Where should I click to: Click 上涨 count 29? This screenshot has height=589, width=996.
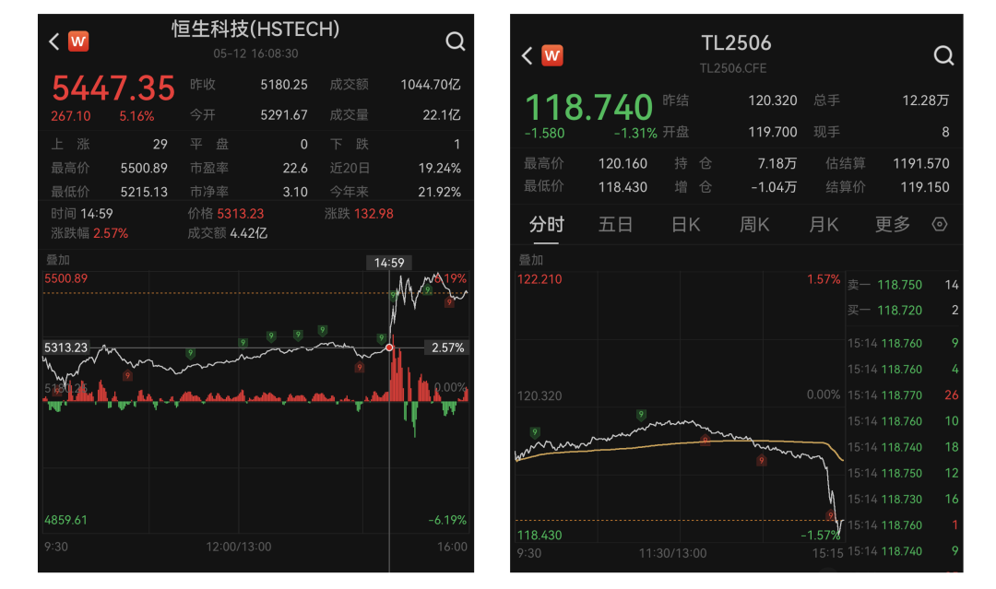click(x=160, y=145)
